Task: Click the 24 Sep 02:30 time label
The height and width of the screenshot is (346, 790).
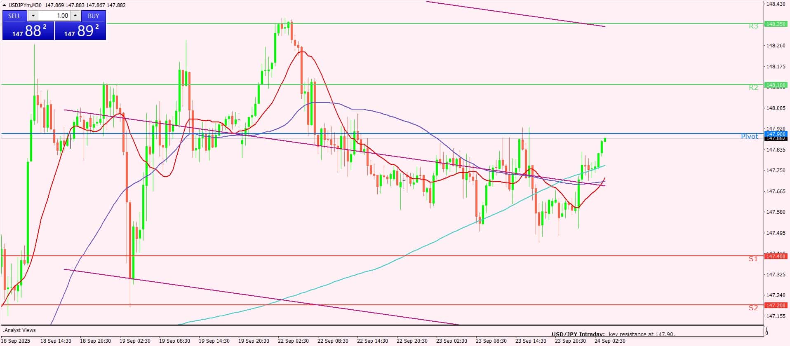Action: point(610,341)
